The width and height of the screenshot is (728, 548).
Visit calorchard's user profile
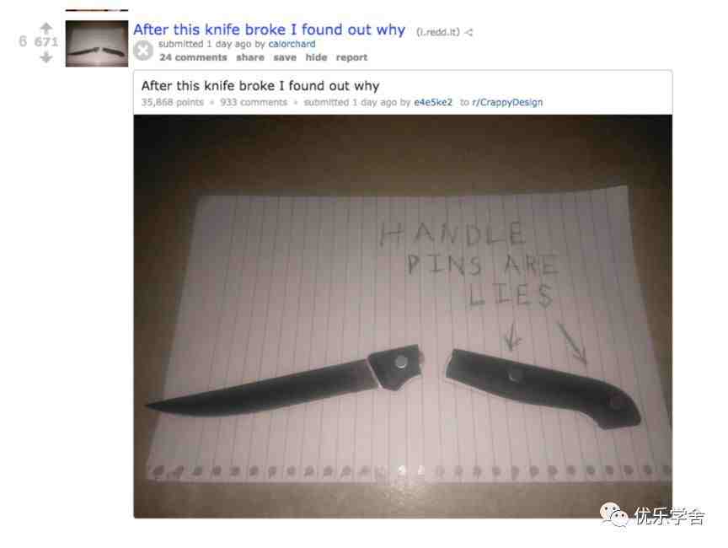pos(292,44)
